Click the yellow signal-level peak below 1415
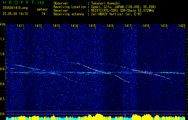 point(98,116)
